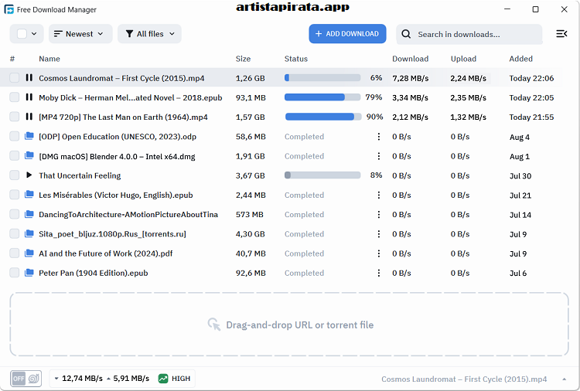The width and height of the screenshot is (580, 391).
Task: Pause the Cosmos Laundromat download
Action: point(29,77)
